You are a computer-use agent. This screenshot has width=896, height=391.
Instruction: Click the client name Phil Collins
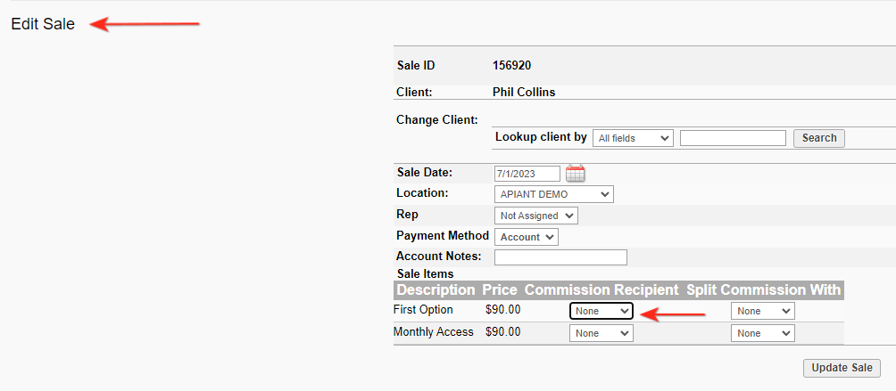pyautogui.click(x=524, y=92)
